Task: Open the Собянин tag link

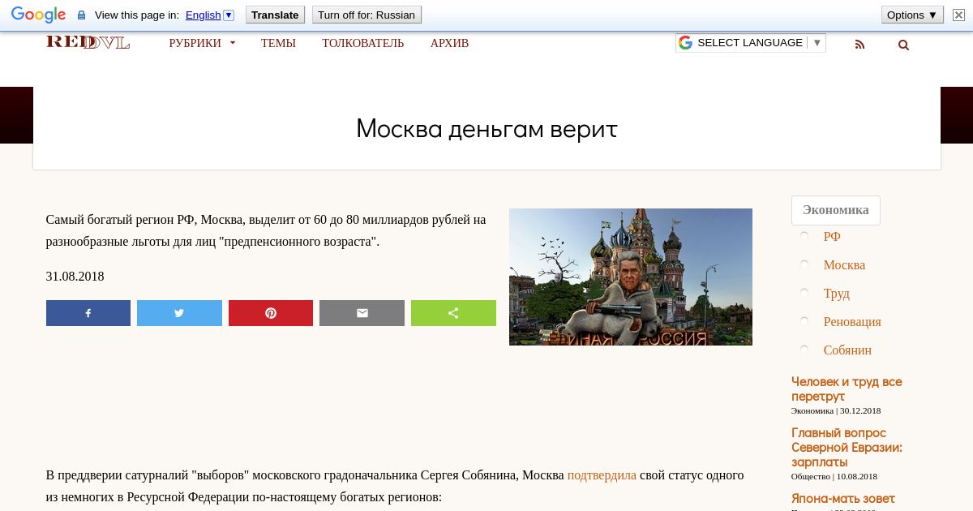Action: (x=847, y=350)
